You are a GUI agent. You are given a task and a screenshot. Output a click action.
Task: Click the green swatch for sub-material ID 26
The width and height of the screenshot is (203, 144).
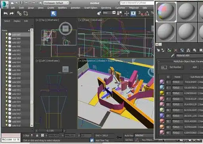pyautogui.click(x=162, y=110)
